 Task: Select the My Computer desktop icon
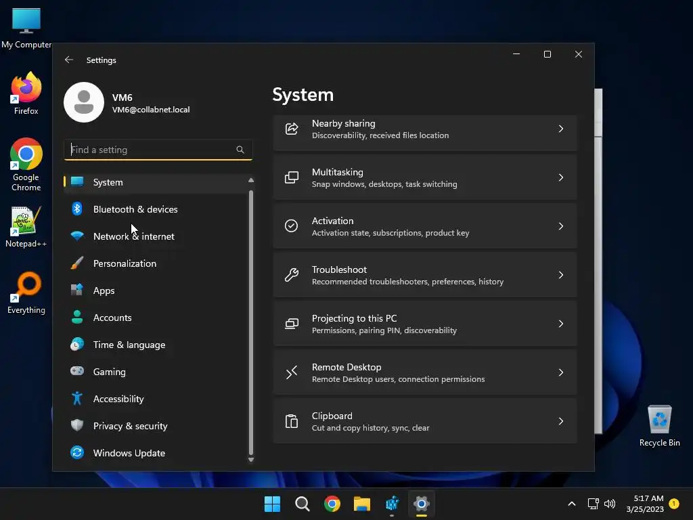point(26,28)
